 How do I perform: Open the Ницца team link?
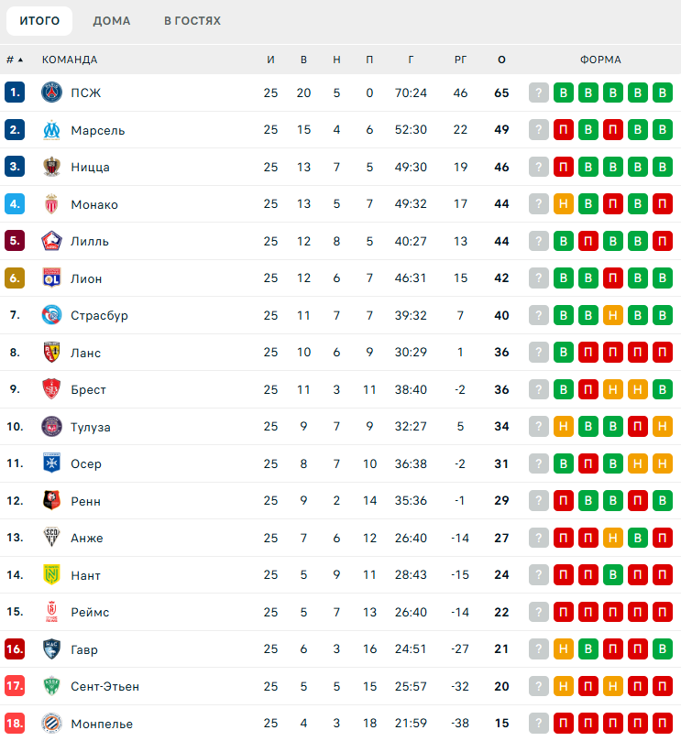pos(90,167)
